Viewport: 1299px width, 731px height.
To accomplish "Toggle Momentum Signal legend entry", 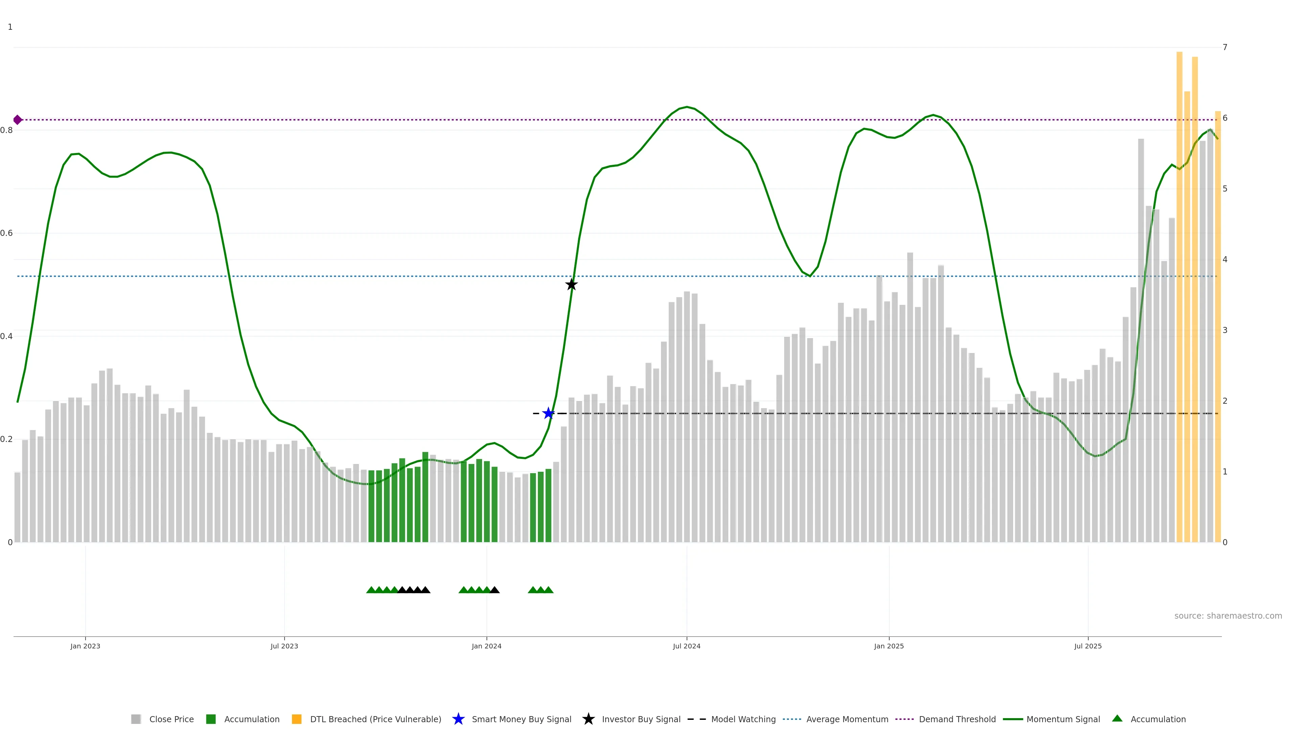I will pyautogui.click(x=1063, y=719).
